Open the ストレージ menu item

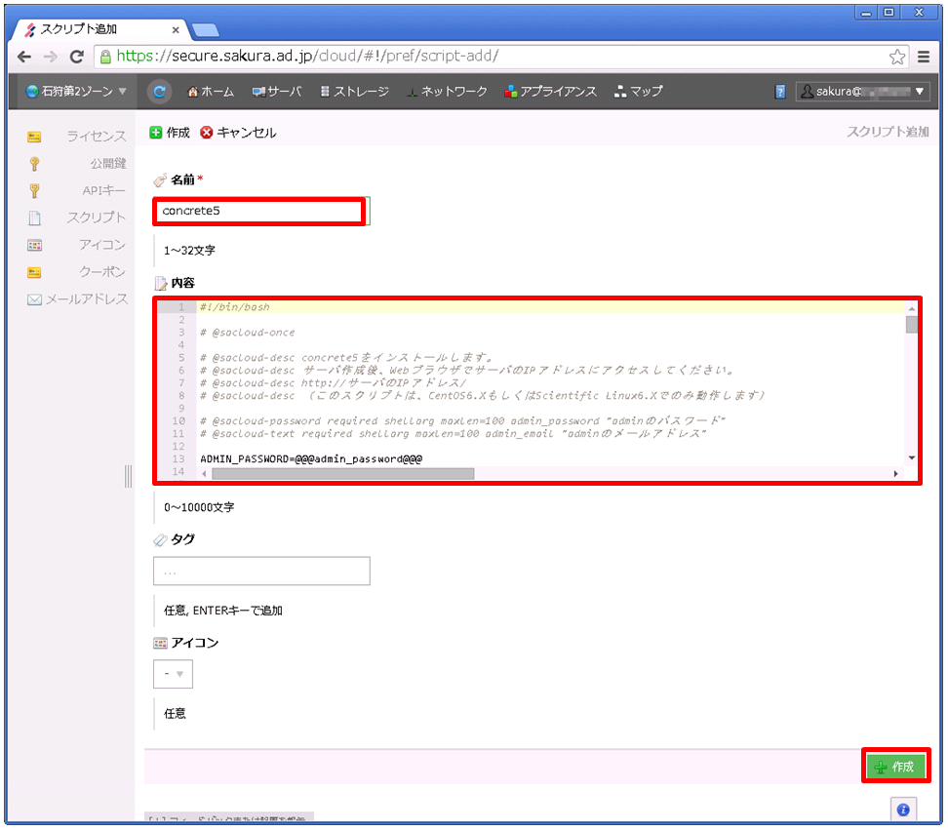[x=354, y=92]
